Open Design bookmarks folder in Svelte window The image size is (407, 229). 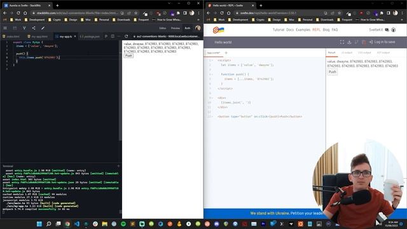[275, 20]
